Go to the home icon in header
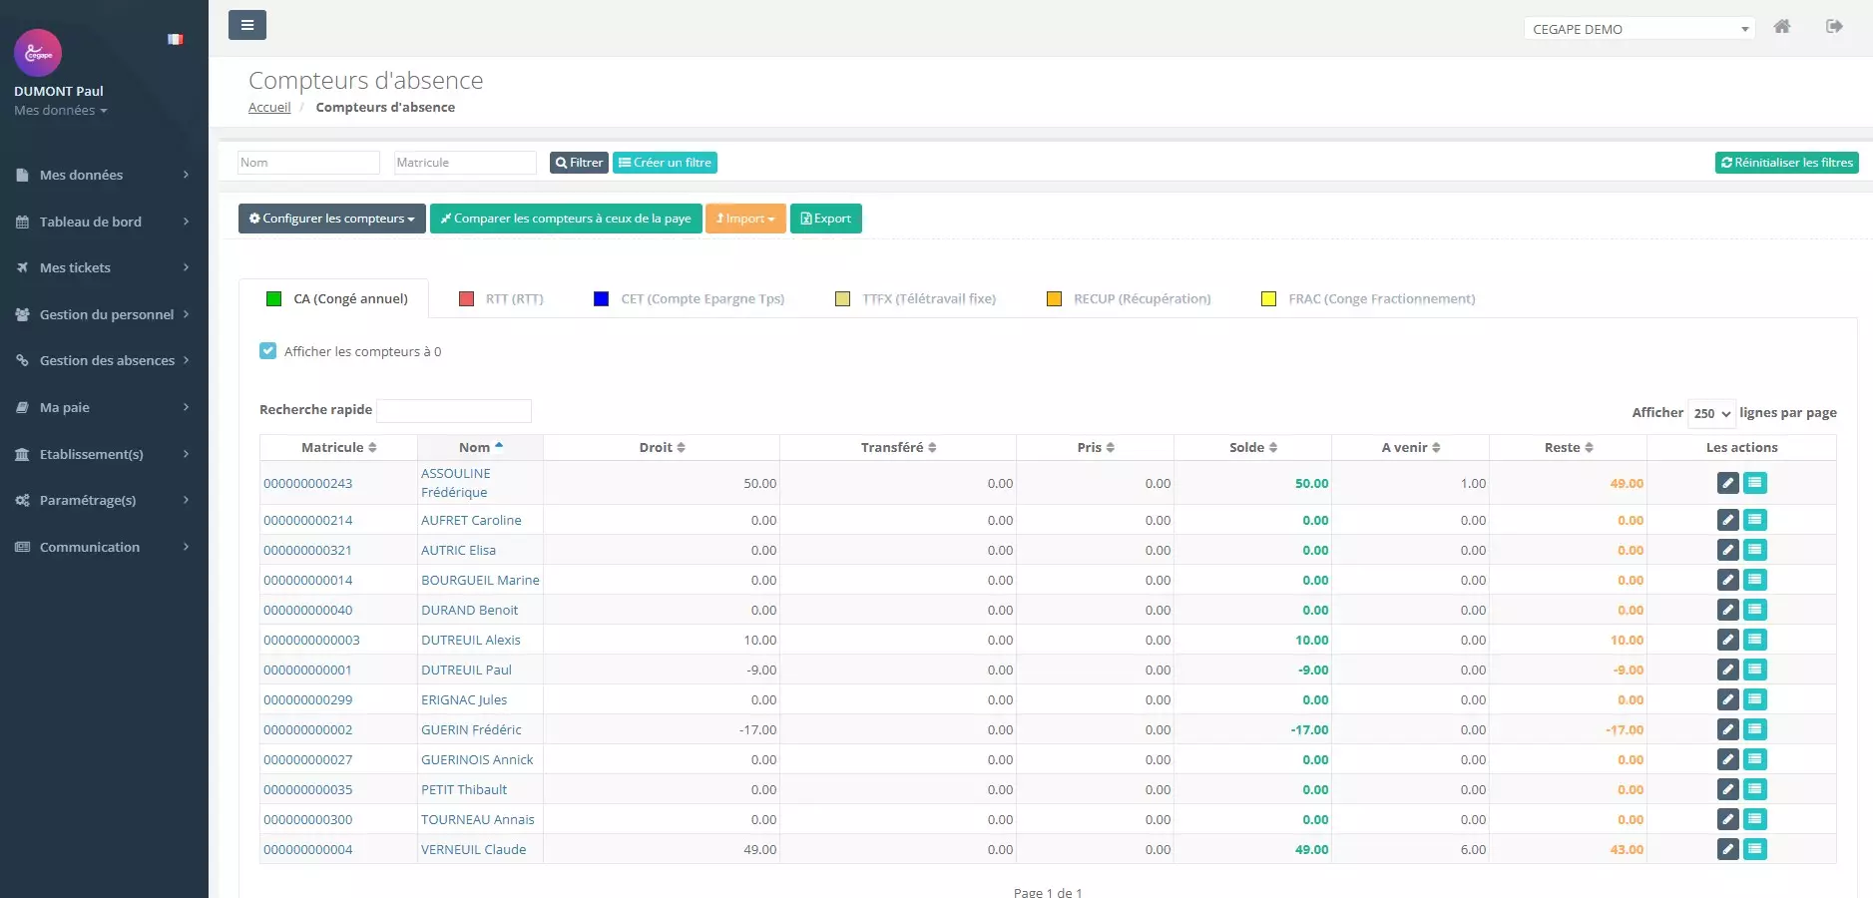1873x898 pixels. [x=1781, y=27]
